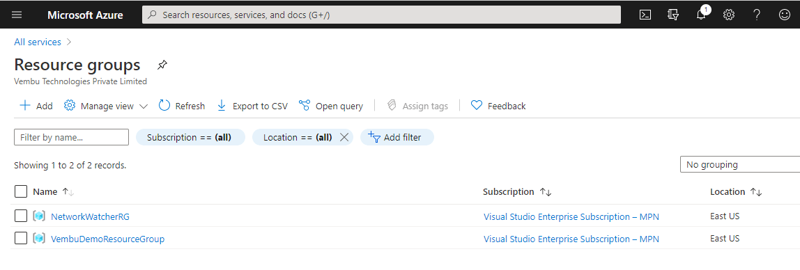Click East US in VembuDemoResourceGroup row
The height and width of the screenshot is (270, 800).
pos(725,238)
